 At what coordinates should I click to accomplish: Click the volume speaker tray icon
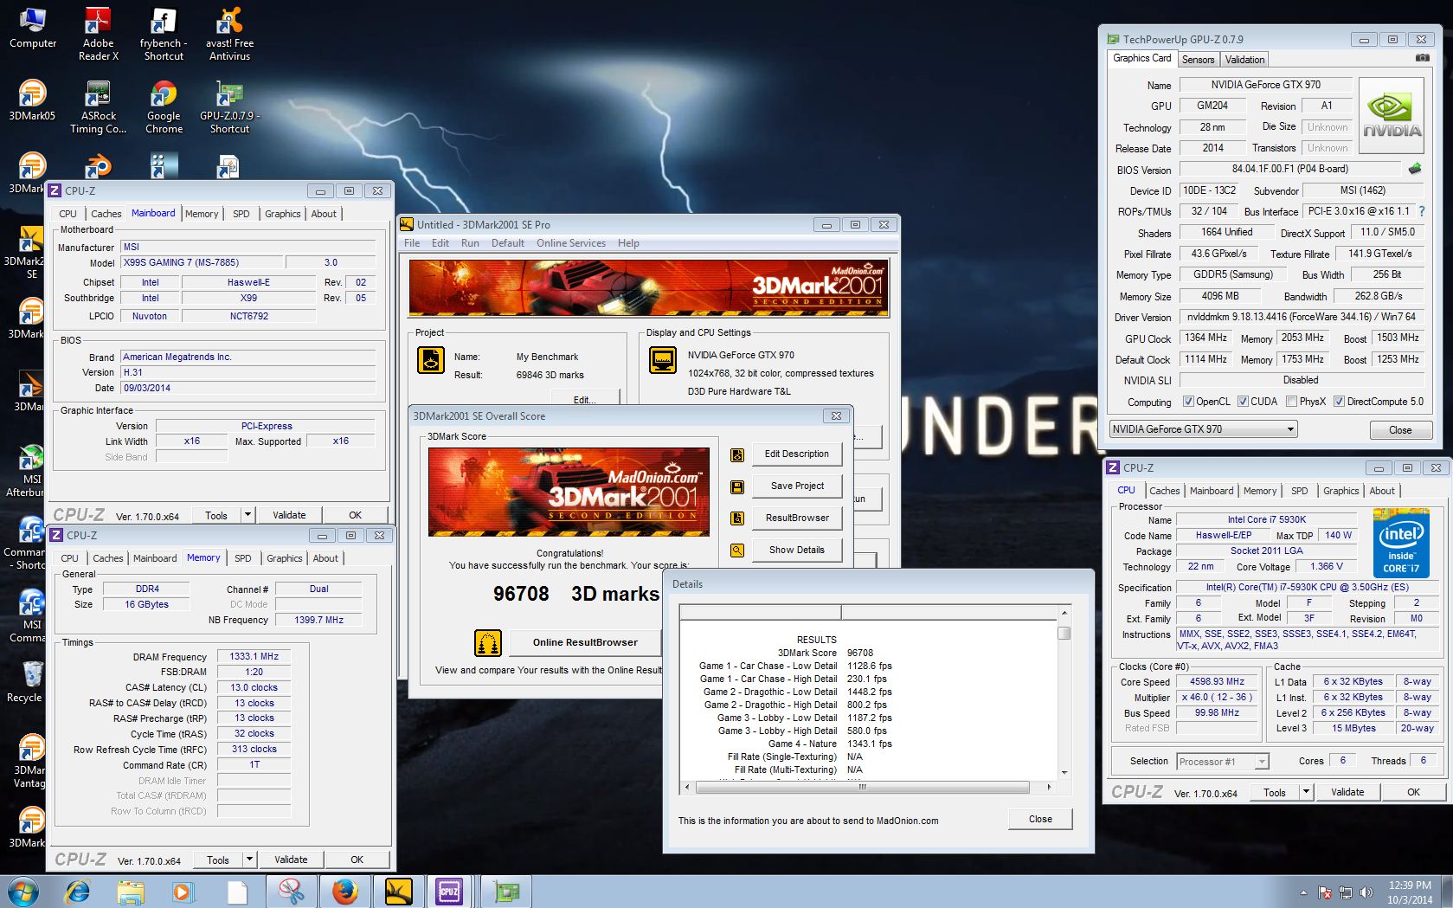click(x=1366, y=892)
